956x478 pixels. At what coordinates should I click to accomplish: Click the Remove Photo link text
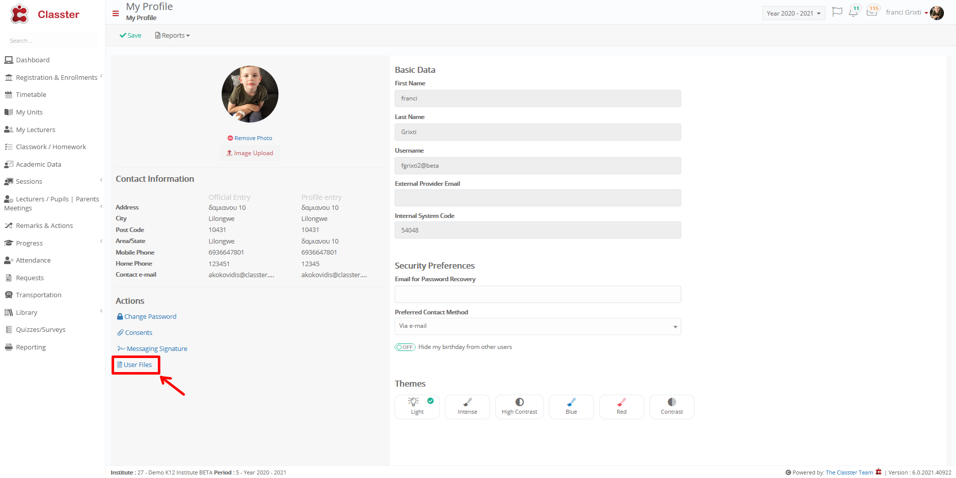253,138
